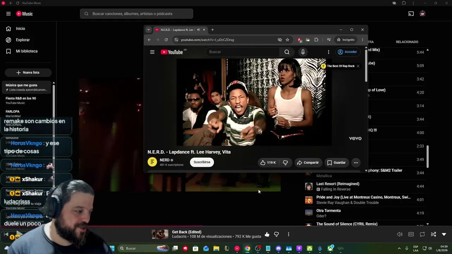Go to the YouTube home logo

point(172,52)
